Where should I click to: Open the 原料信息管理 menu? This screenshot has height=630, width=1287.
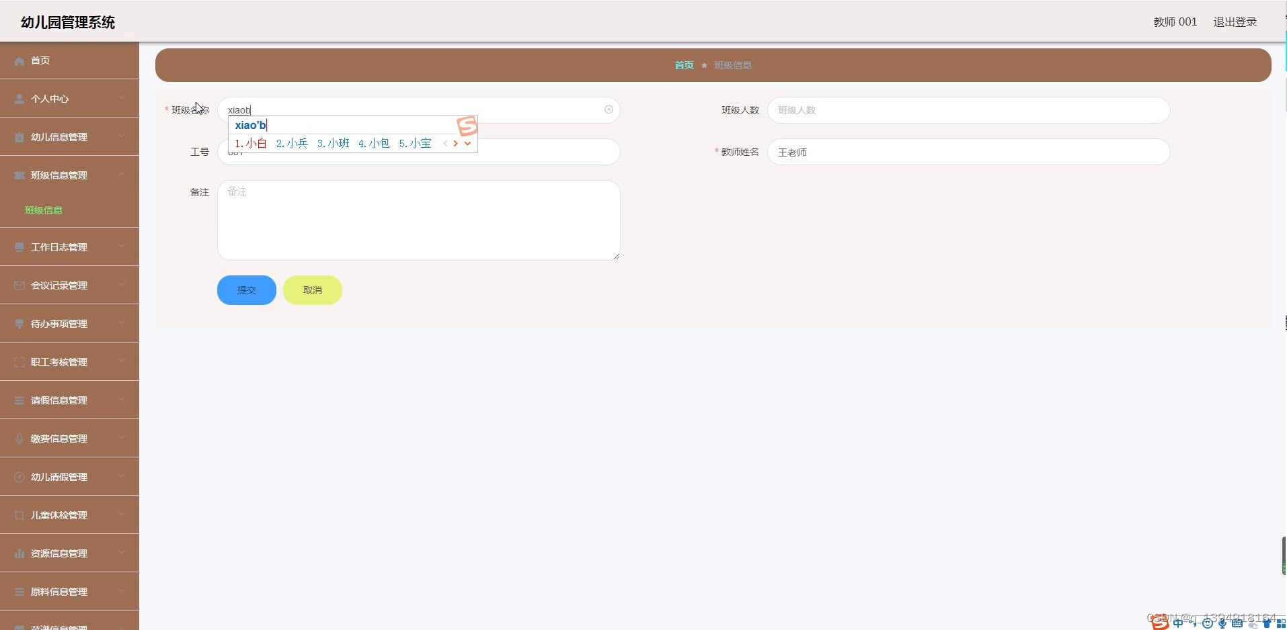(69, 592)
